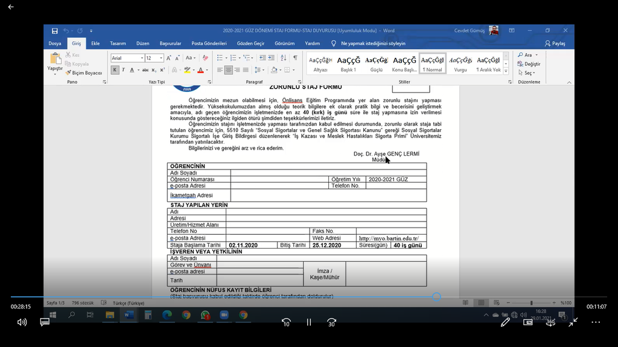Click the multilevel list icon

tap(247, 58)
